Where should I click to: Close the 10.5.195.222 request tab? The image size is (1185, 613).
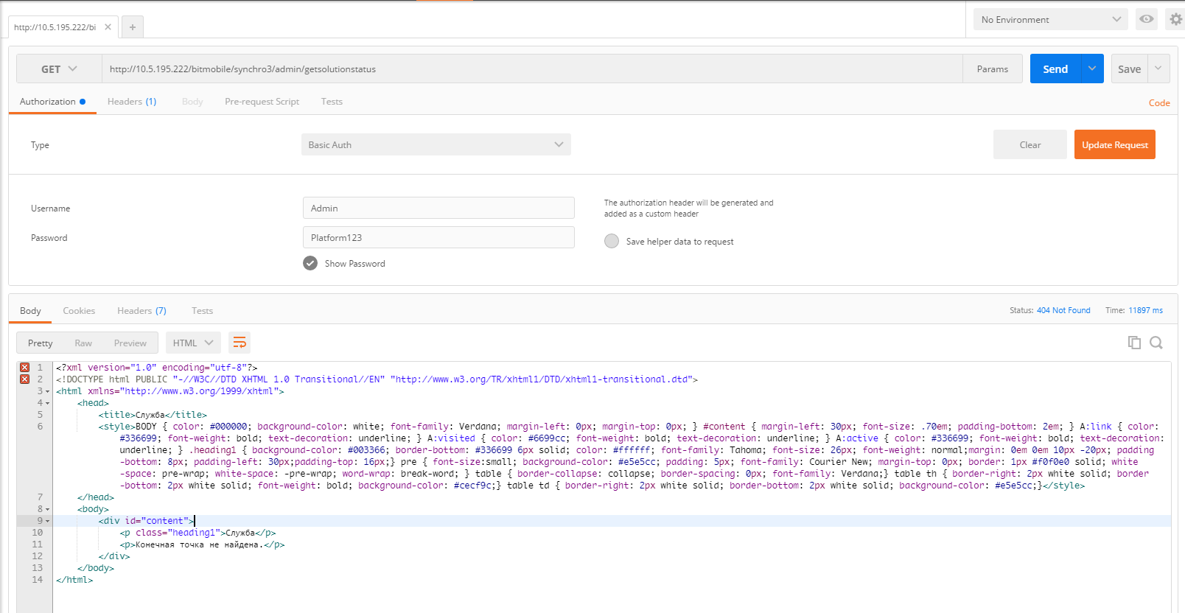pos(108,27)
